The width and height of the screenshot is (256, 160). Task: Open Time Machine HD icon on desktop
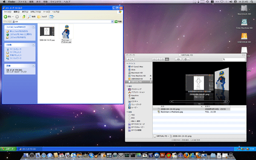pos(244,22)
